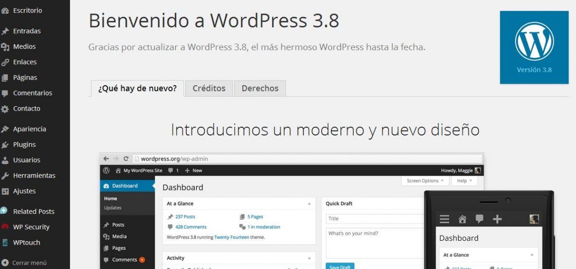Click the What's on your mind text area

pyautogui.click(x=374, y=243)
